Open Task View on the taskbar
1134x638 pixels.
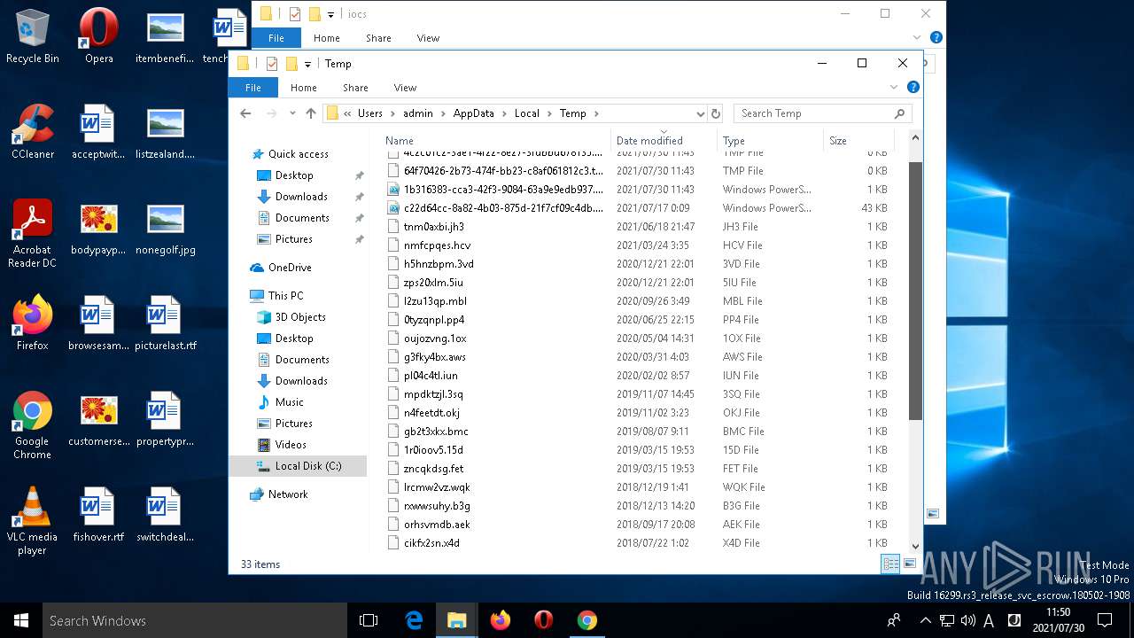(369, 620)
